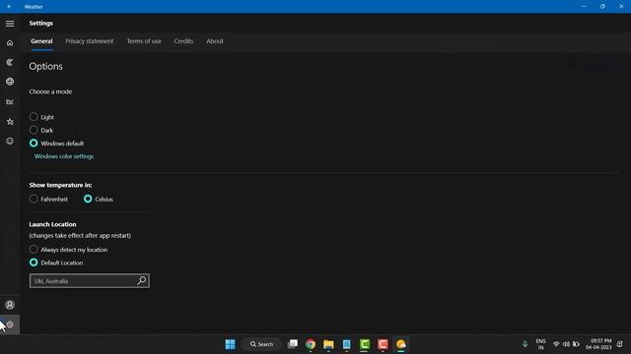Restore down the Weather window
Viewport: 631px width, 354px height.
pyautogui.click(x=602, y=7)
